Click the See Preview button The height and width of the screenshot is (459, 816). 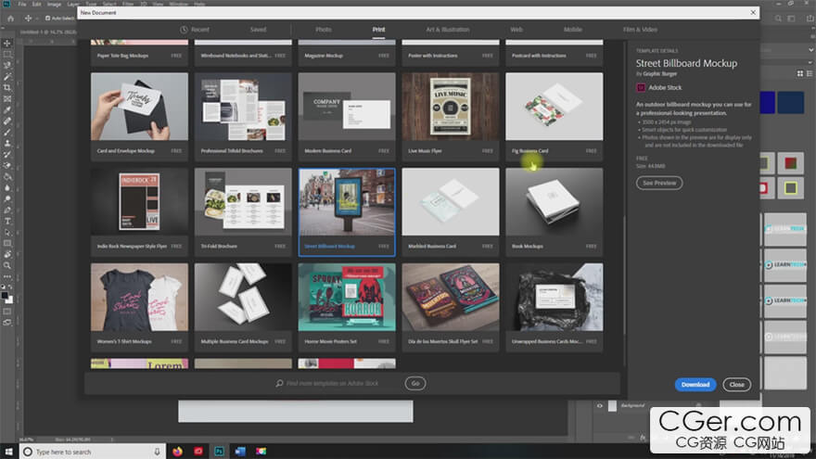click(x=659, y=183)
